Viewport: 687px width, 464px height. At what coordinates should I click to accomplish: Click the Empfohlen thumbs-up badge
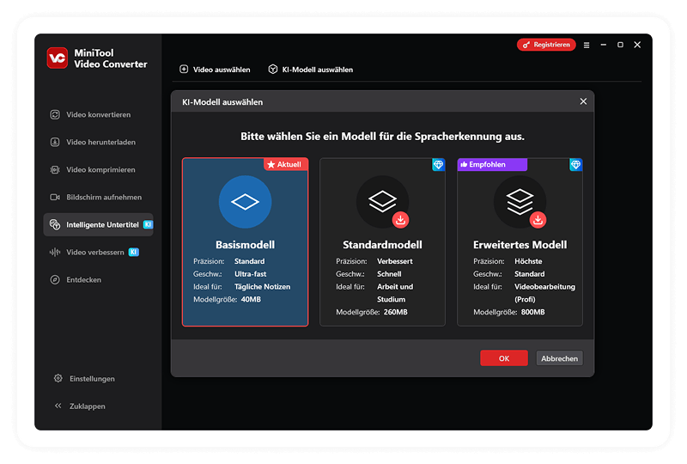point(492,164)
